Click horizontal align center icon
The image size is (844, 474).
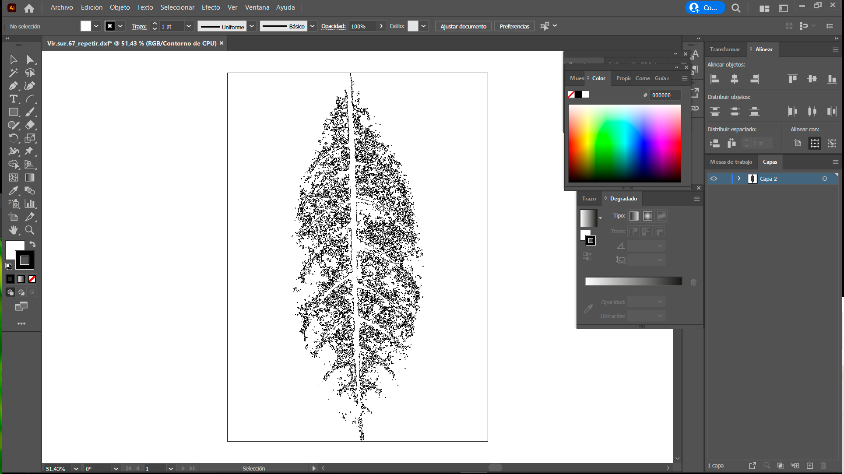tap(735, 79)
